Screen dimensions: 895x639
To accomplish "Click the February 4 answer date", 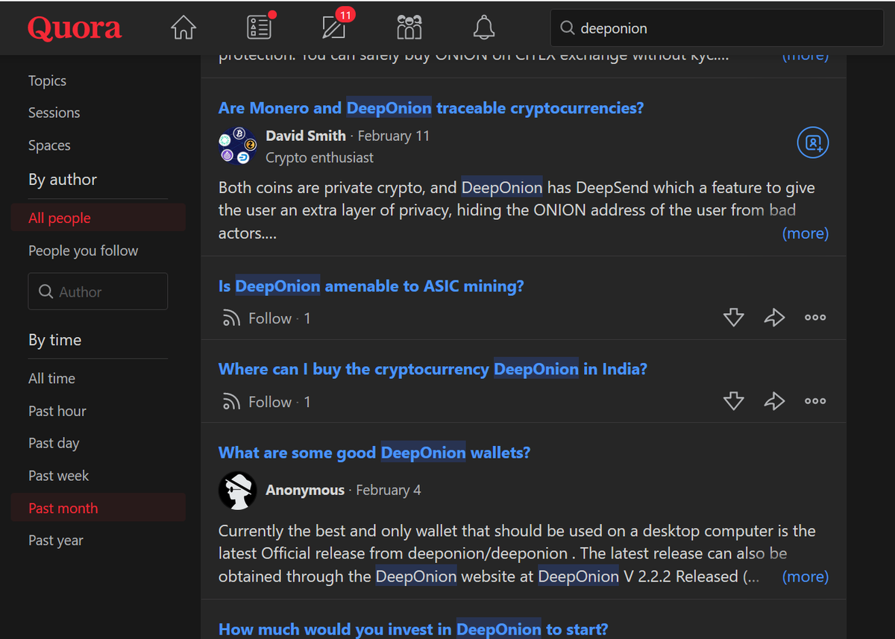I will coord(389,490).
